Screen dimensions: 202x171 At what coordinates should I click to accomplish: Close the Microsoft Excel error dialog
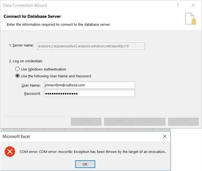165,136
